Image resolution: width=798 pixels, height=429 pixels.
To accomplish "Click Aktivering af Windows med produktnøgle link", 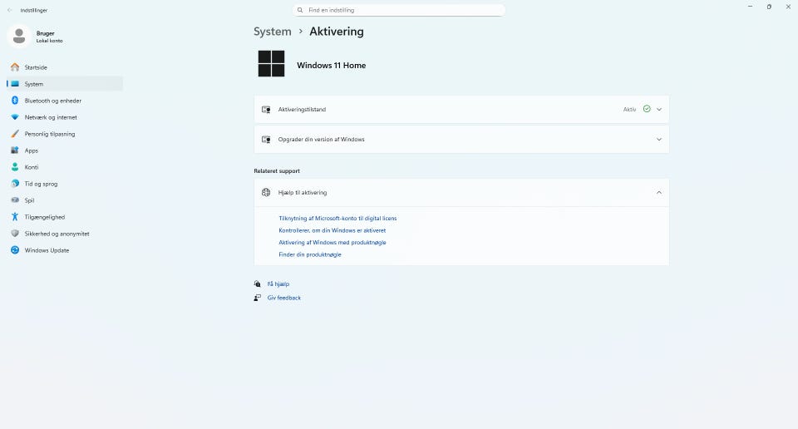I will 332,242.
